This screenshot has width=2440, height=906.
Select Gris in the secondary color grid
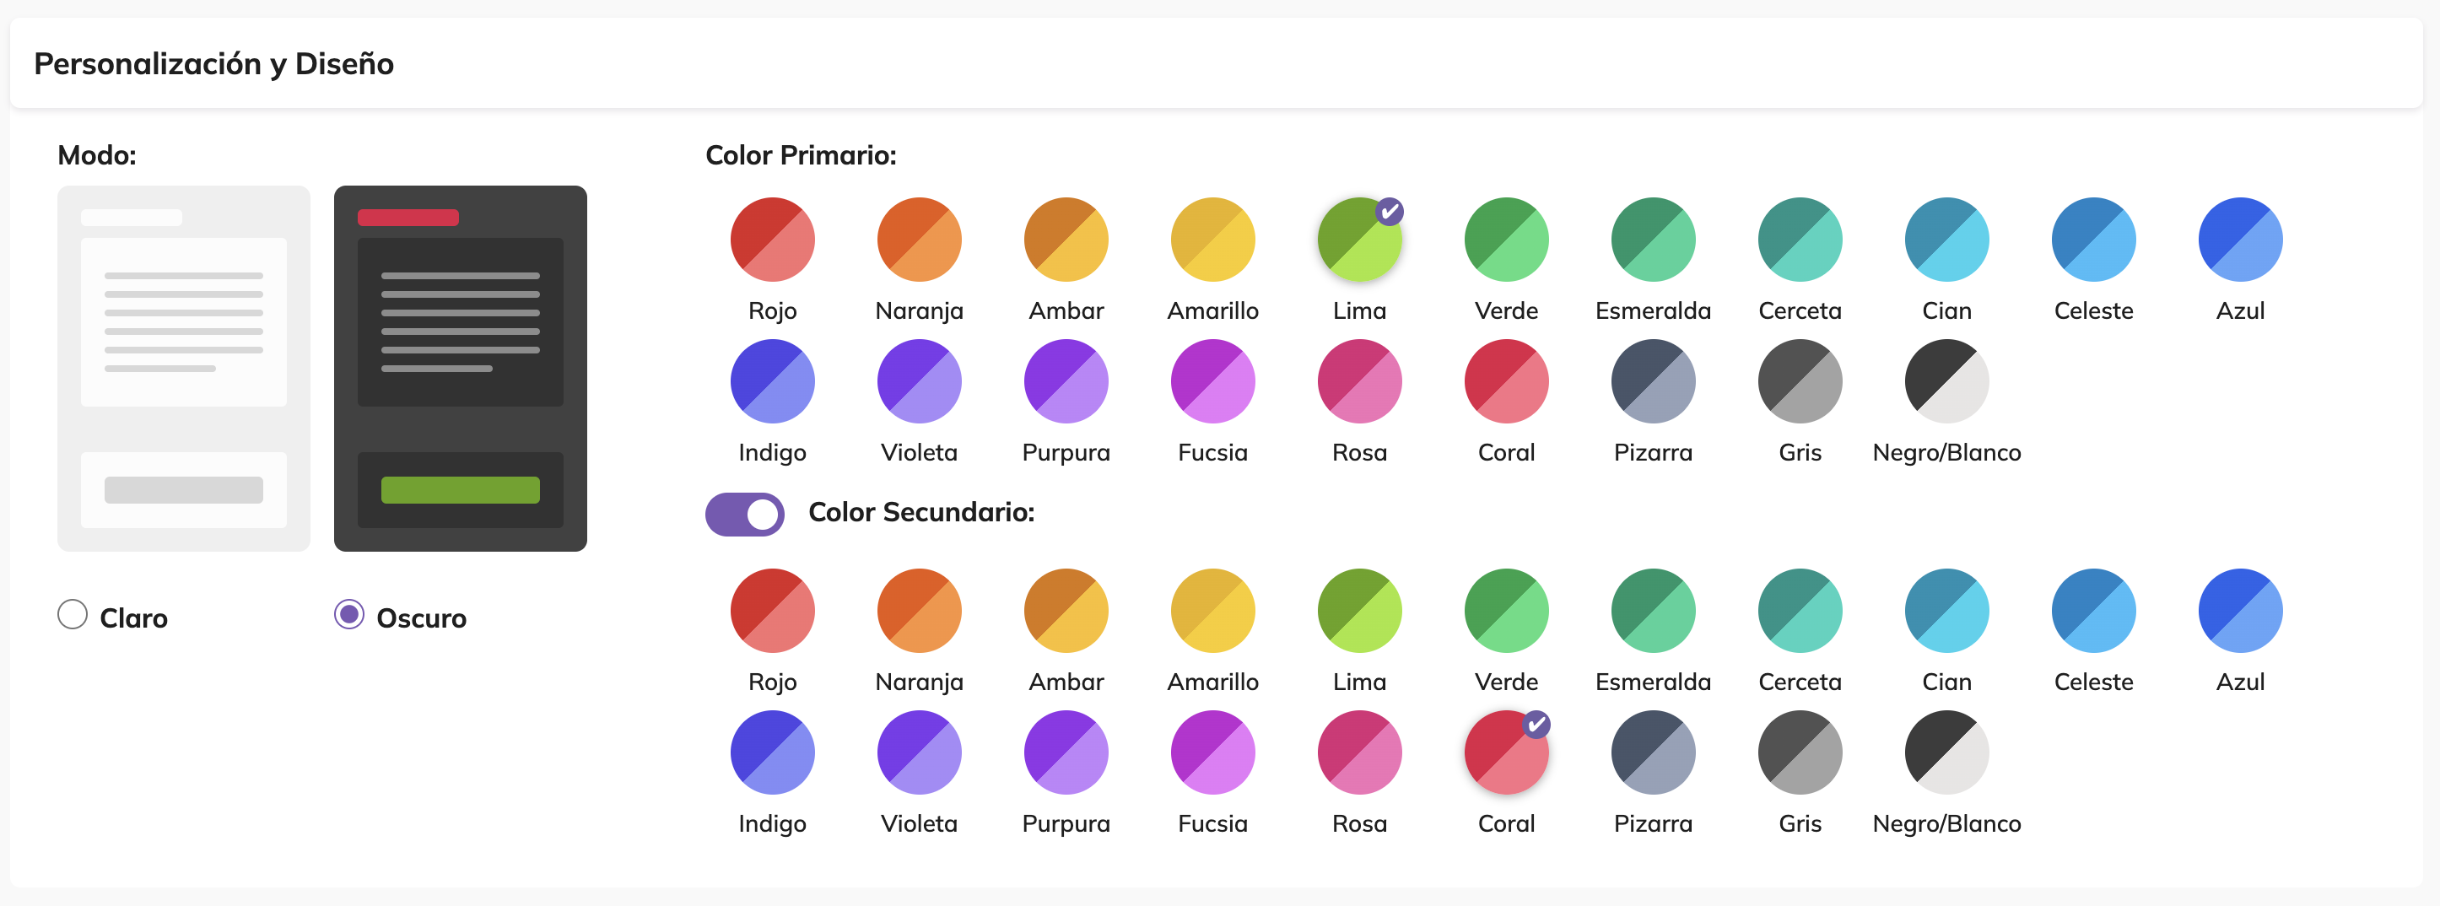coord(1800,752)
